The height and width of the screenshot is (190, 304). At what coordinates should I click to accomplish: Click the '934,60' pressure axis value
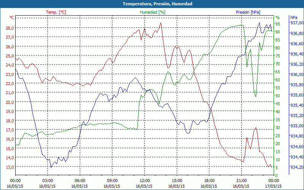tap(296, 147)
